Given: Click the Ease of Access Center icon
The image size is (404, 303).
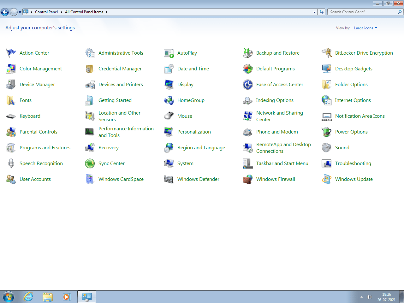Looking at the screenshot, I should point(248,85).
